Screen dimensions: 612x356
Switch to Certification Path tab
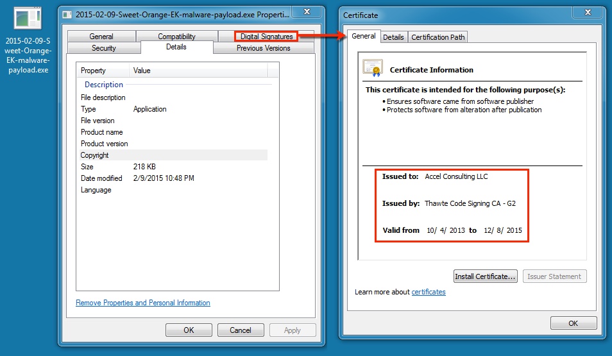tap(438, 37)
